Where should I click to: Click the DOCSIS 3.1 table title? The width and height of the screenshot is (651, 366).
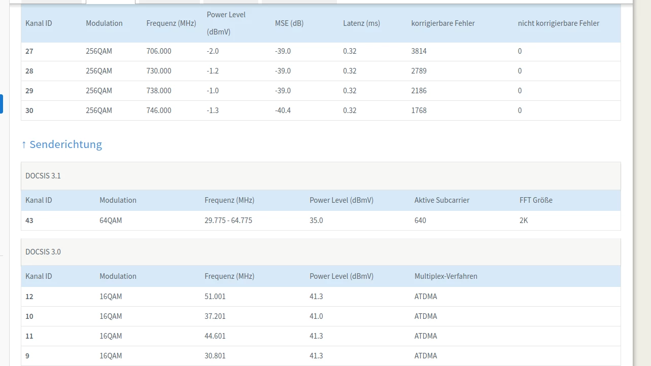click(43, 176)
